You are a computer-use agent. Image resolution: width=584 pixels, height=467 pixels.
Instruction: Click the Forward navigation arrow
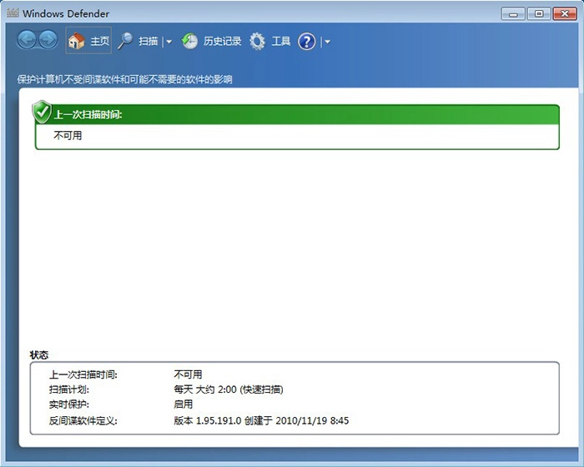click(48, 40)
